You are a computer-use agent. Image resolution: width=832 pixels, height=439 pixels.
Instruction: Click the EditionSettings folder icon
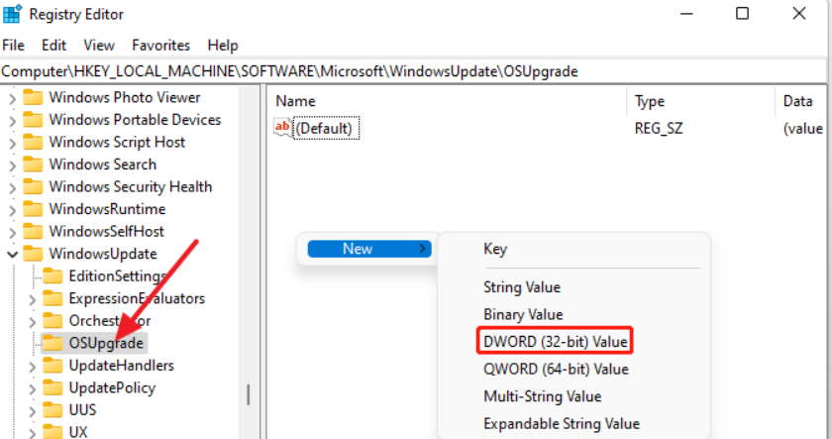click(53, 275)
